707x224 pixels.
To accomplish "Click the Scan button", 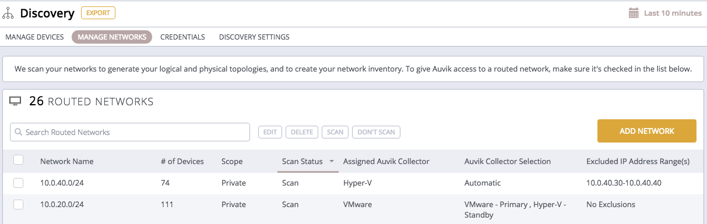I will pos(335,132).
